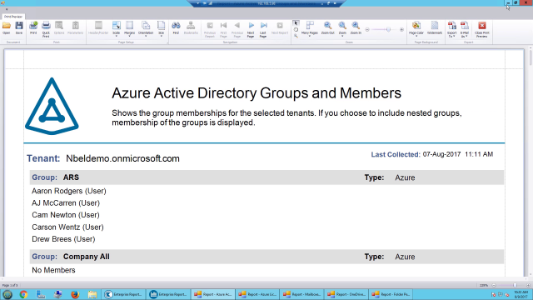Switch to first Enterprise Report... taskbar item
Screen dimensions: 533x300
[123, 294]
